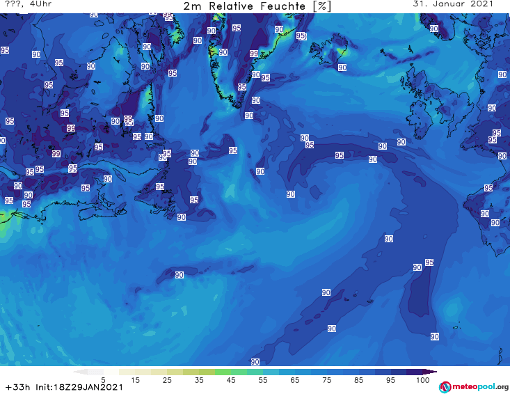Click the '15' tick label on the color scale
The image size is (510, 394).
coord(135,380)
